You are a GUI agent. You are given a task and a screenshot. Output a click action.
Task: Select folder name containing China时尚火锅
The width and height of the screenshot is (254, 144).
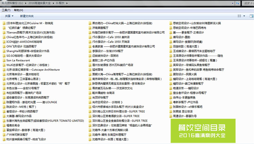point(122,23)
